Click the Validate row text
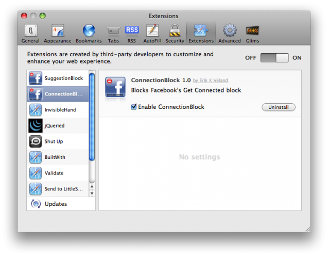328x256 pixels. (x=54, y=173)
